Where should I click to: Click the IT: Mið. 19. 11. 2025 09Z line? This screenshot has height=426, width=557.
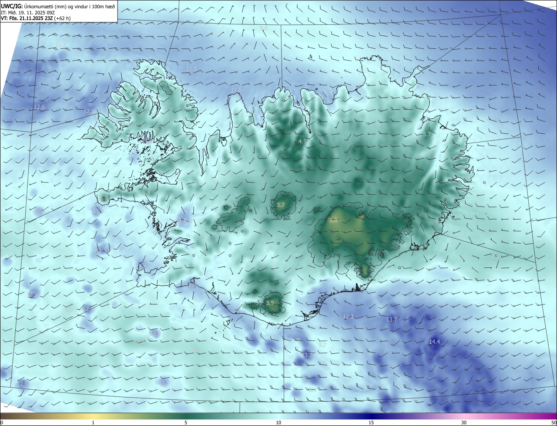(x=27, y=13)
